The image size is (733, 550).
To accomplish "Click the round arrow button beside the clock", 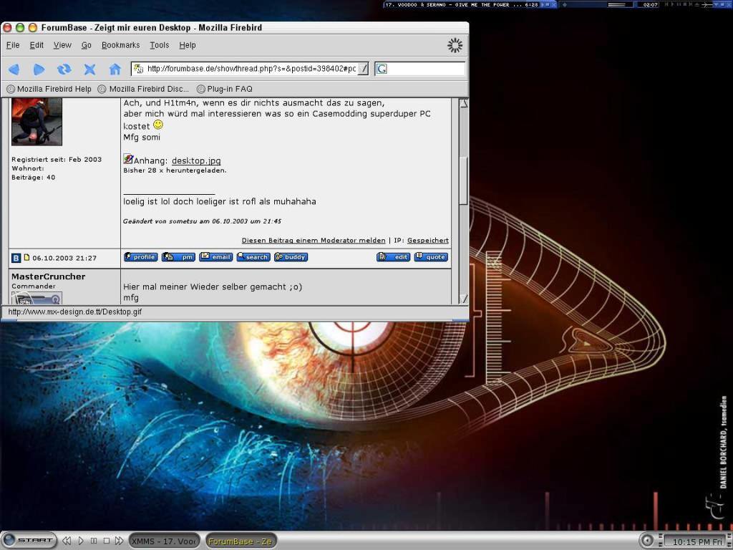I will pyautogui.click(x=647, y=541).
